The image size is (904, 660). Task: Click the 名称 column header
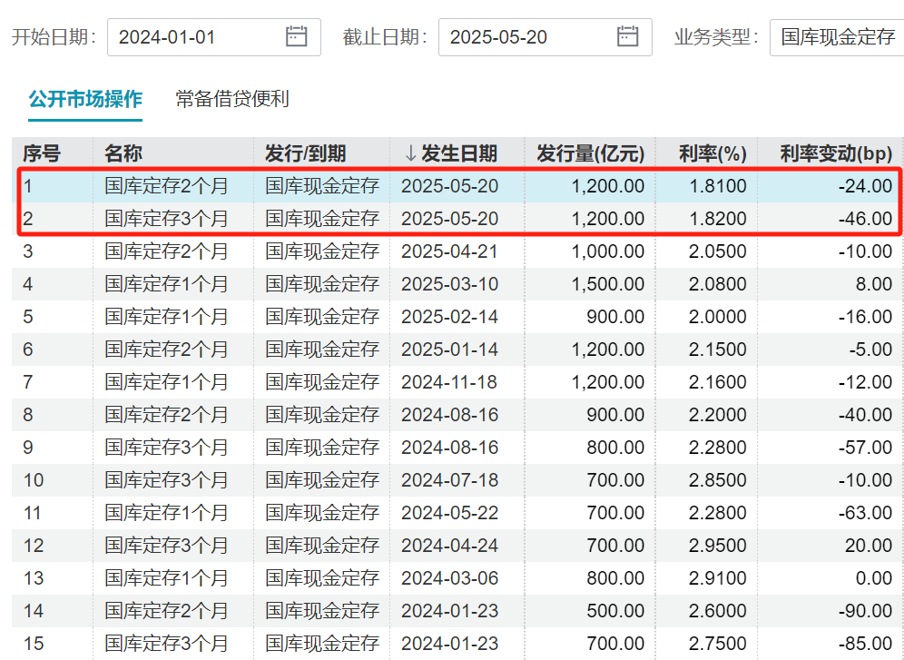tap(123, 153)
